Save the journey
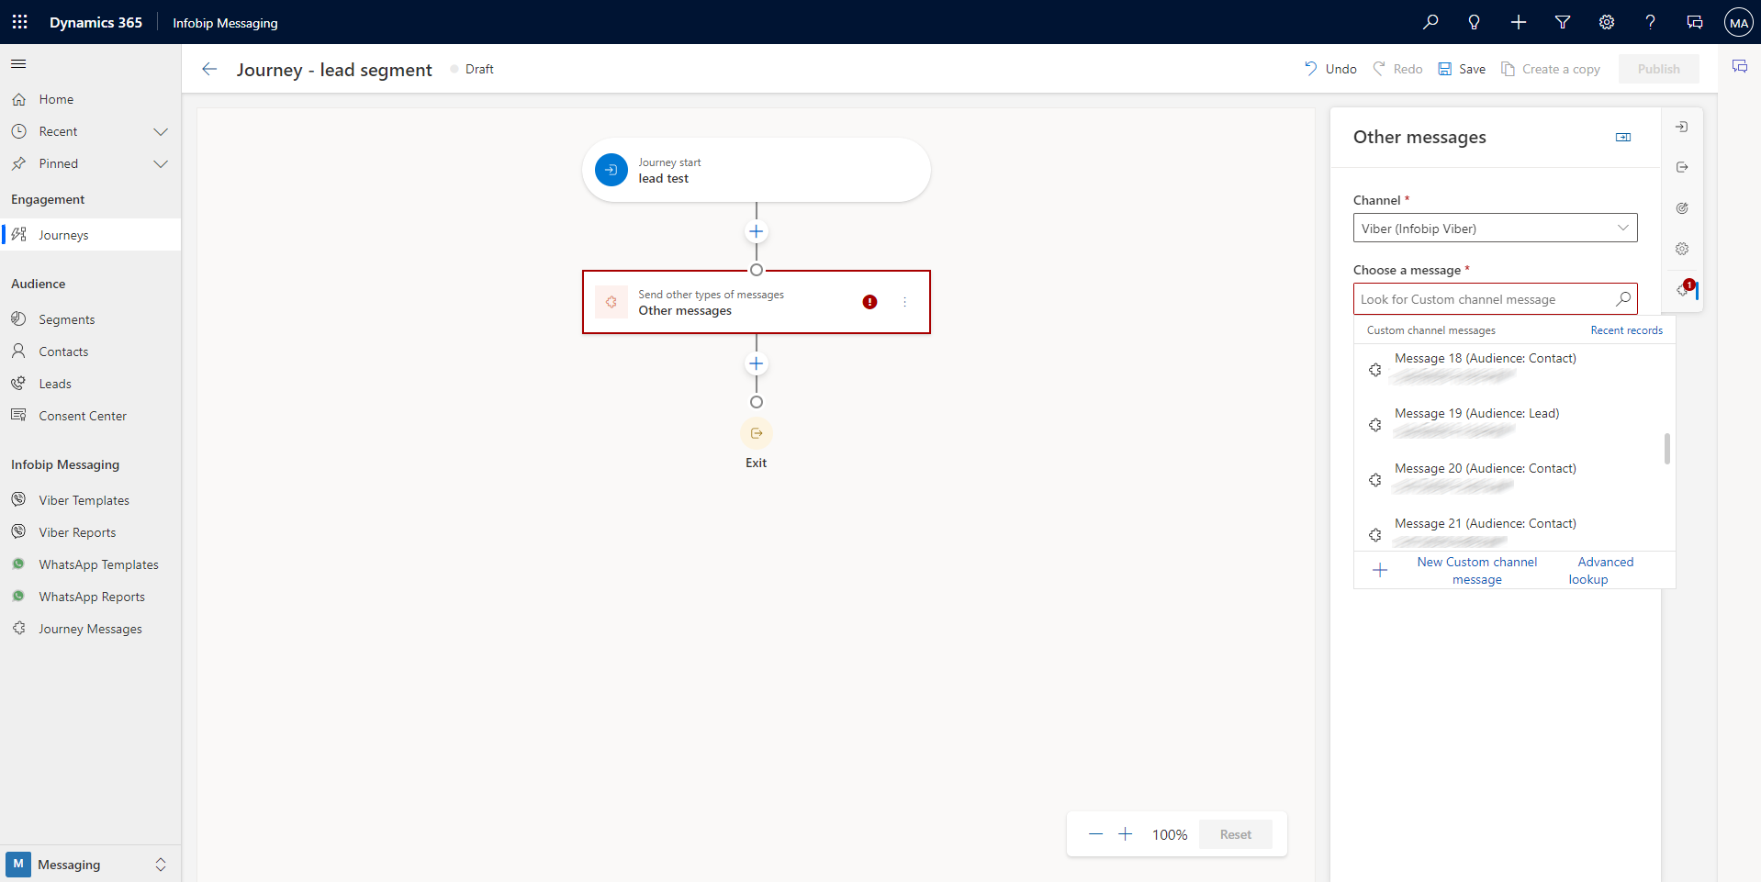This screenshot has height=882, width=1761. point(1462,69)
